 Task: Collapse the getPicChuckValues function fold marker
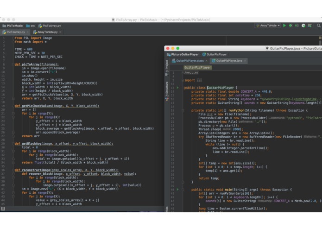13,106
